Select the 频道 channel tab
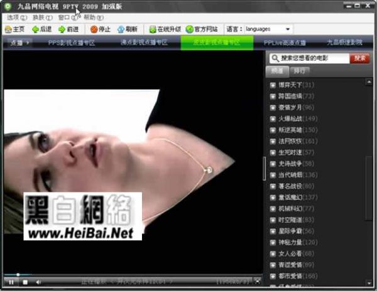The image size is (377, 291). click(277, 71)
